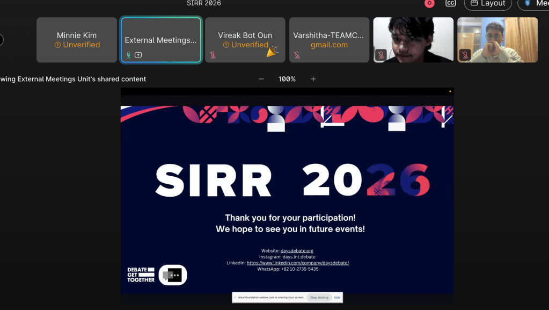
Task: Click the red recording indicator icon
Action: 429,3
